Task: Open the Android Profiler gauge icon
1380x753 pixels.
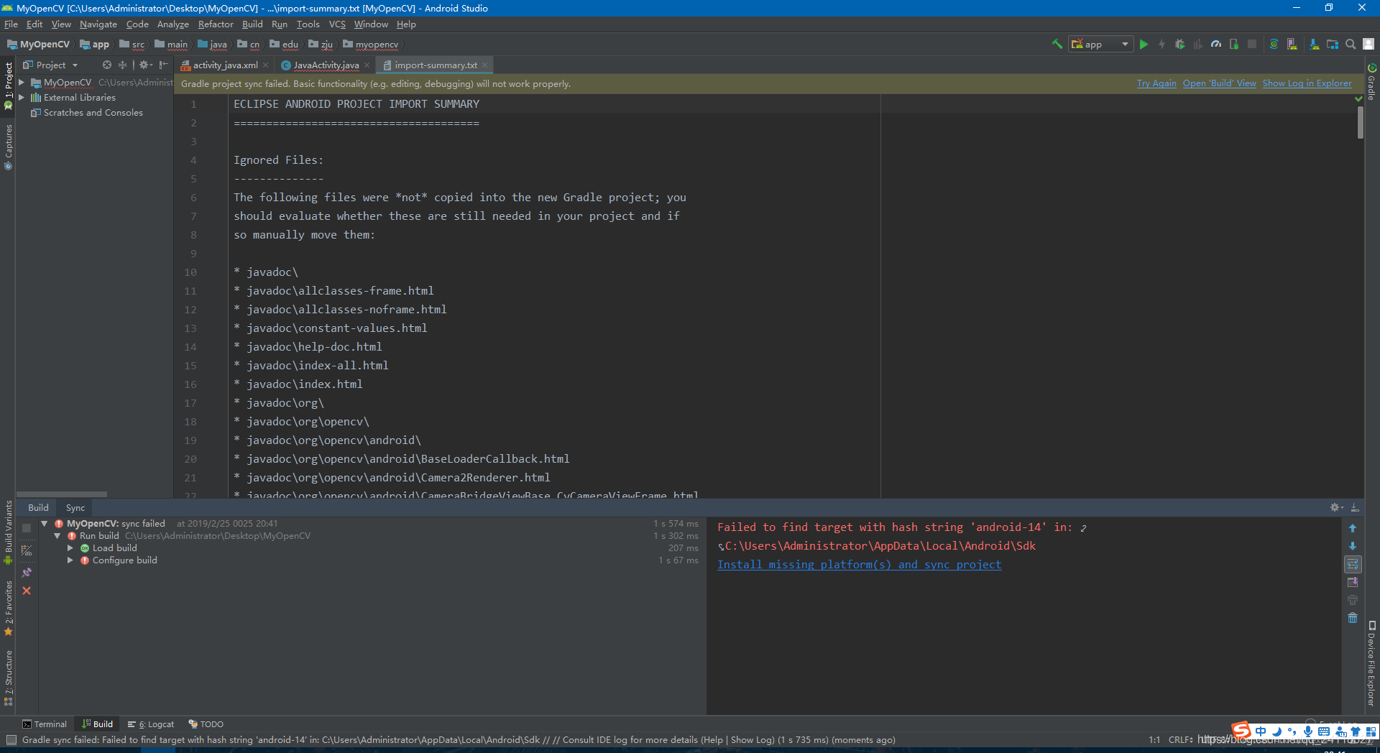Action: click(x=1216, y=44)
